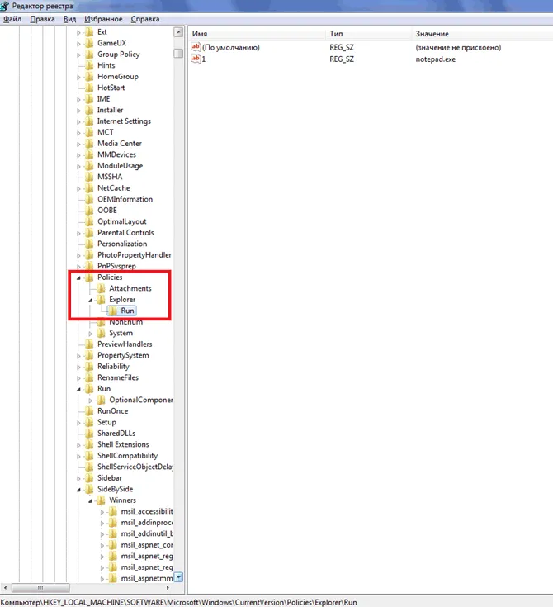Screen dimensions: 553x607
Task: Click the tree scroll down arrow
Action: 178,577
